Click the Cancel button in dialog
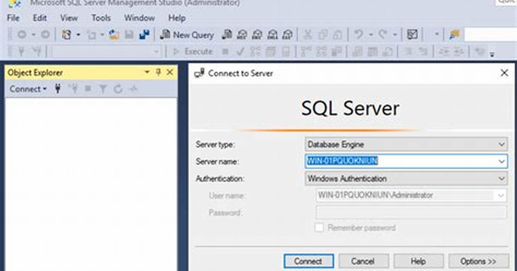 pos(364,261)
